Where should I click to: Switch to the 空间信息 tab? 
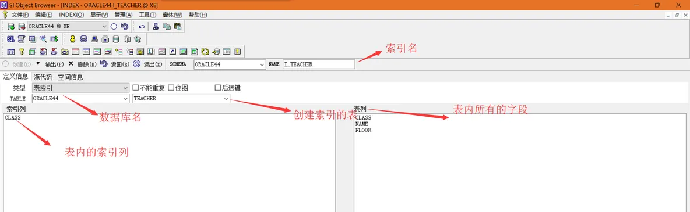pos(71,77)
